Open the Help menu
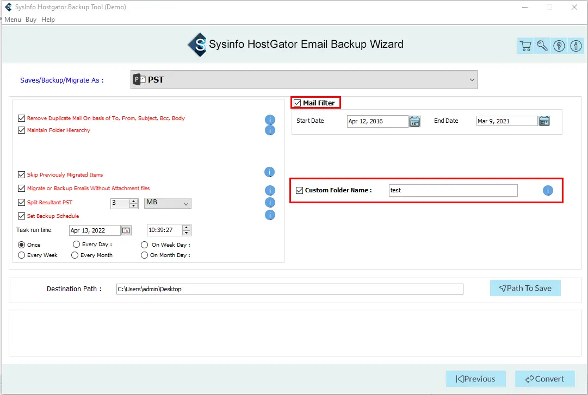 [x=48, y=20]
